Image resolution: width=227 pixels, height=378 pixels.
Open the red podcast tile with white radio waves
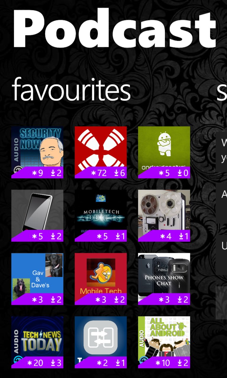click(x=100, y=152)
